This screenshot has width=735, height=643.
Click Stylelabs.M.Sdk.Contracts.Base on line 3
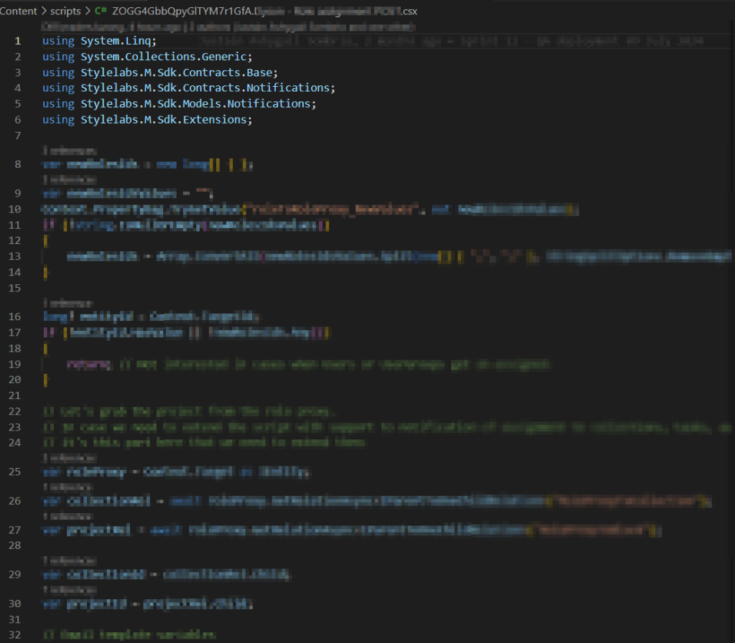tap(178, 72)
